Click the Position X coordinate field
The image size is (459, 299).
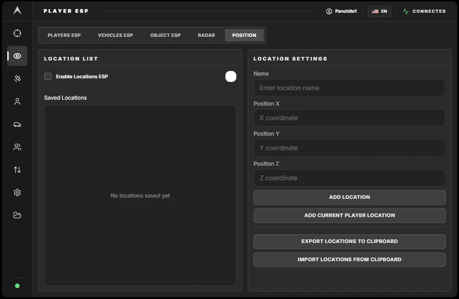(x=350, y=118)
